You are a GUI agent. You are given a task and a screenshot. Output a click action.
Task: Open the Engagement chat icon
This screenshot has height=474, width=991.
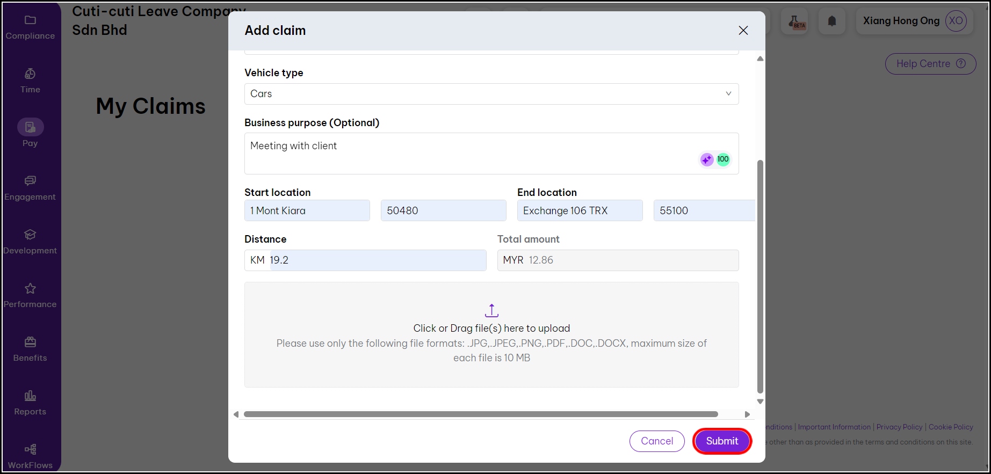30,181
